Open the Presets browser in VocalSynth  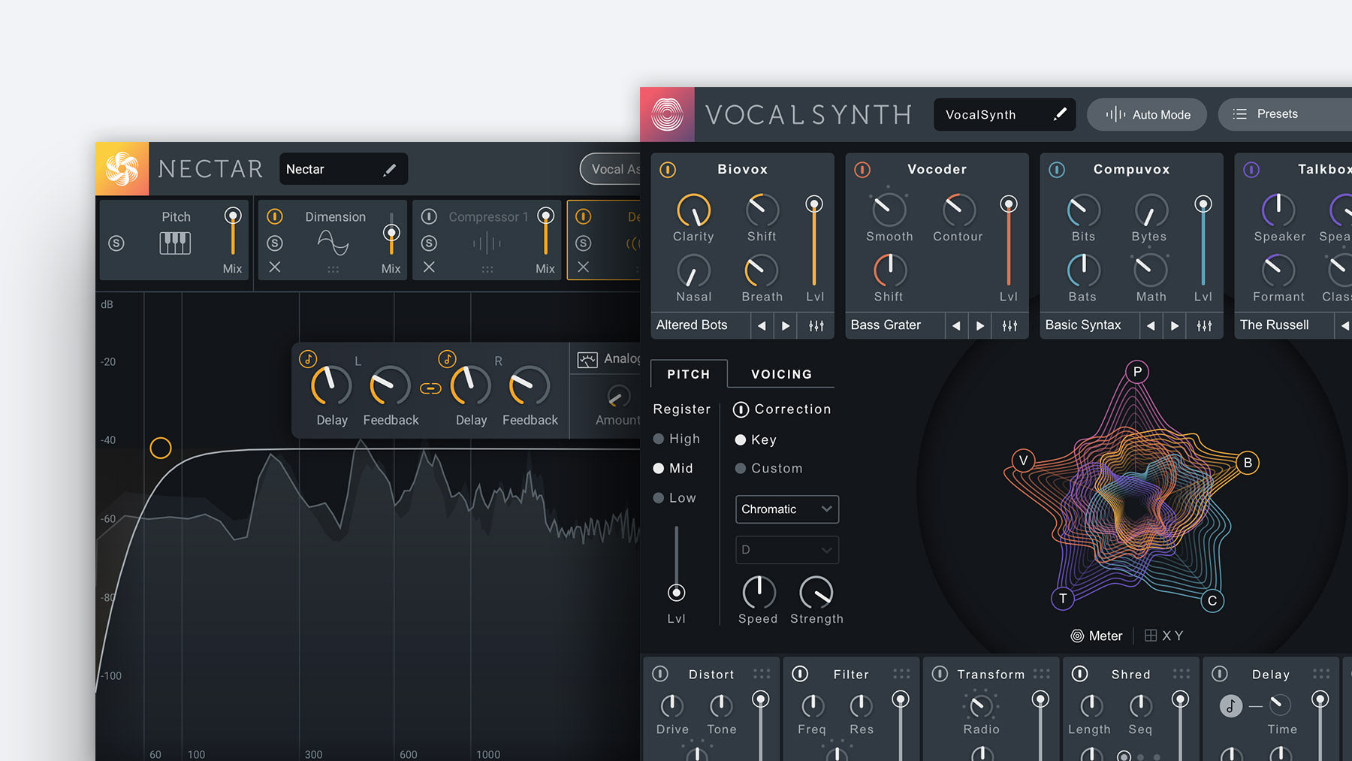point(1284,115)
